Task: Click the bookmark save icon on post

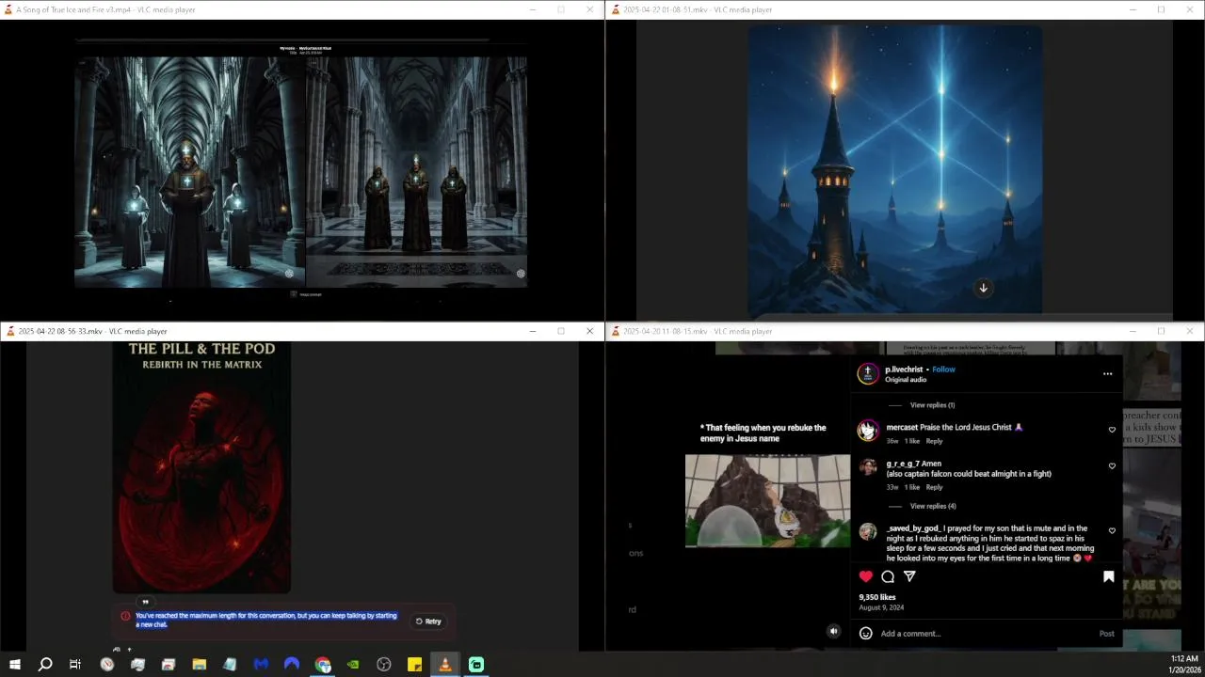Action: pos(1109,576)
